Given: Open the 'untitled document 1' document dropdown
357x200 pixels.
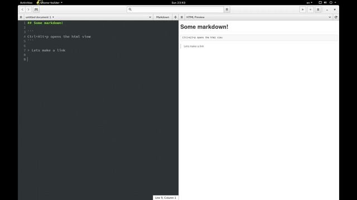Looking at the screenshot, I should [x=40, y=17].
